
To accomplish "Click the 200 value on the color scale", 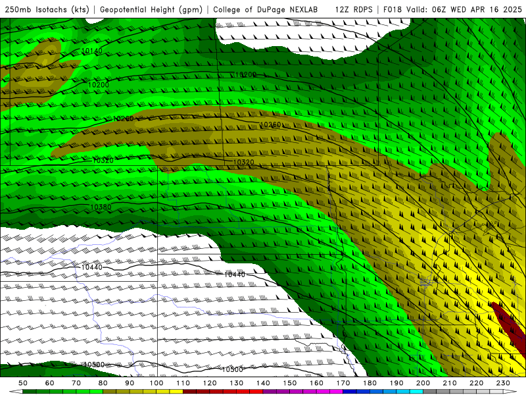I will (423, 383).
